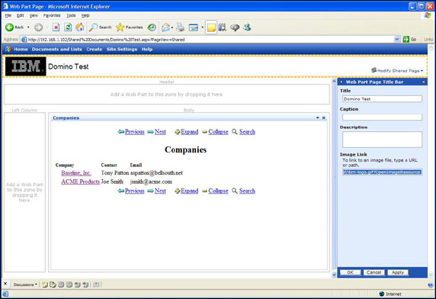Go to browser Home page icon
This screenshot has width=436, height=299.
(80, 27)
